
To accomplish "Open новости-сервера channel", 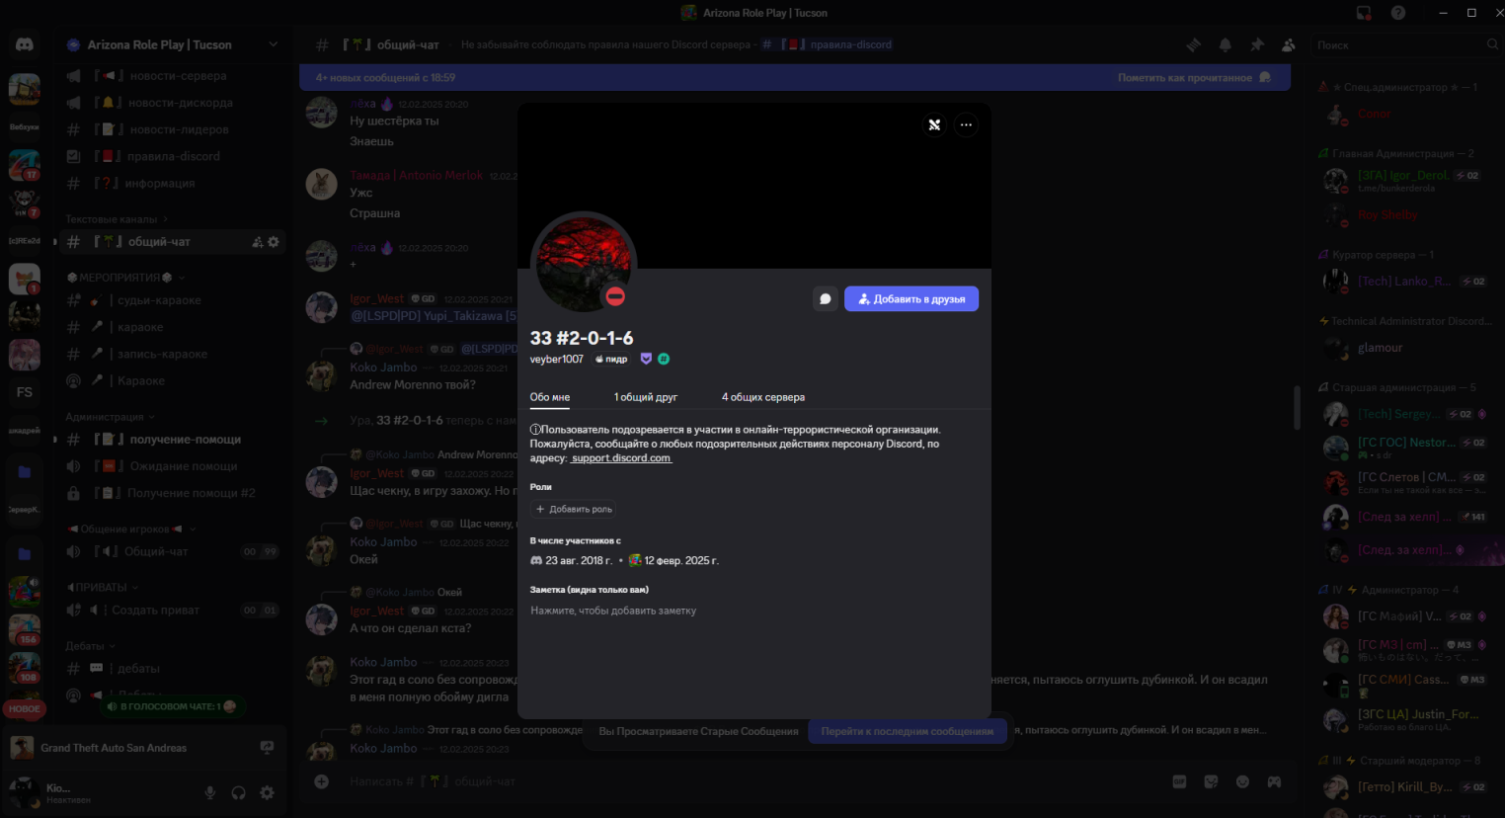I will [x=173, y=76].
